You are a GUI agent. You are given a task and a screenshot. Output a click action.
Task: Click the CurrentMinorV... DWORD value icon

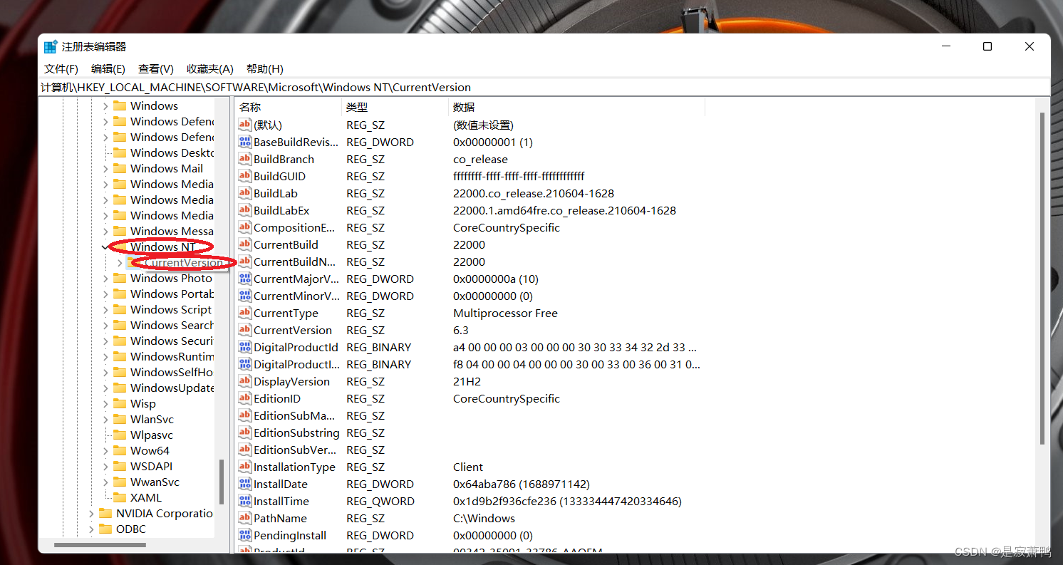(245, 296)
